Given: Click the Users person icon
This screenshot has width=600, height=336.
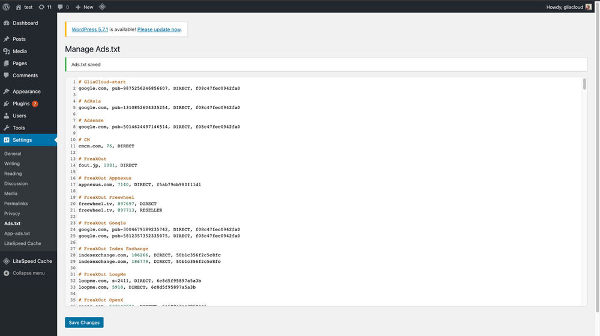Looking at the screenshot, I should (x=7, y=116).
